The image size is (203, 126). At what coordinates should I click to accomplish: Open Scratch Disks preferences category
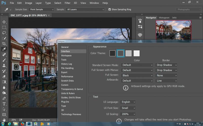73,81
